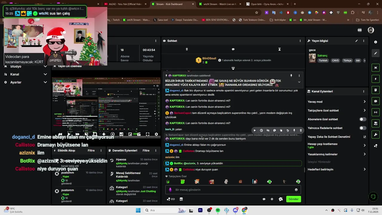The width and height of the screenshot is (382, 215).
Task: Open chat settings gear beside Gönder
Action: [272, 199]
